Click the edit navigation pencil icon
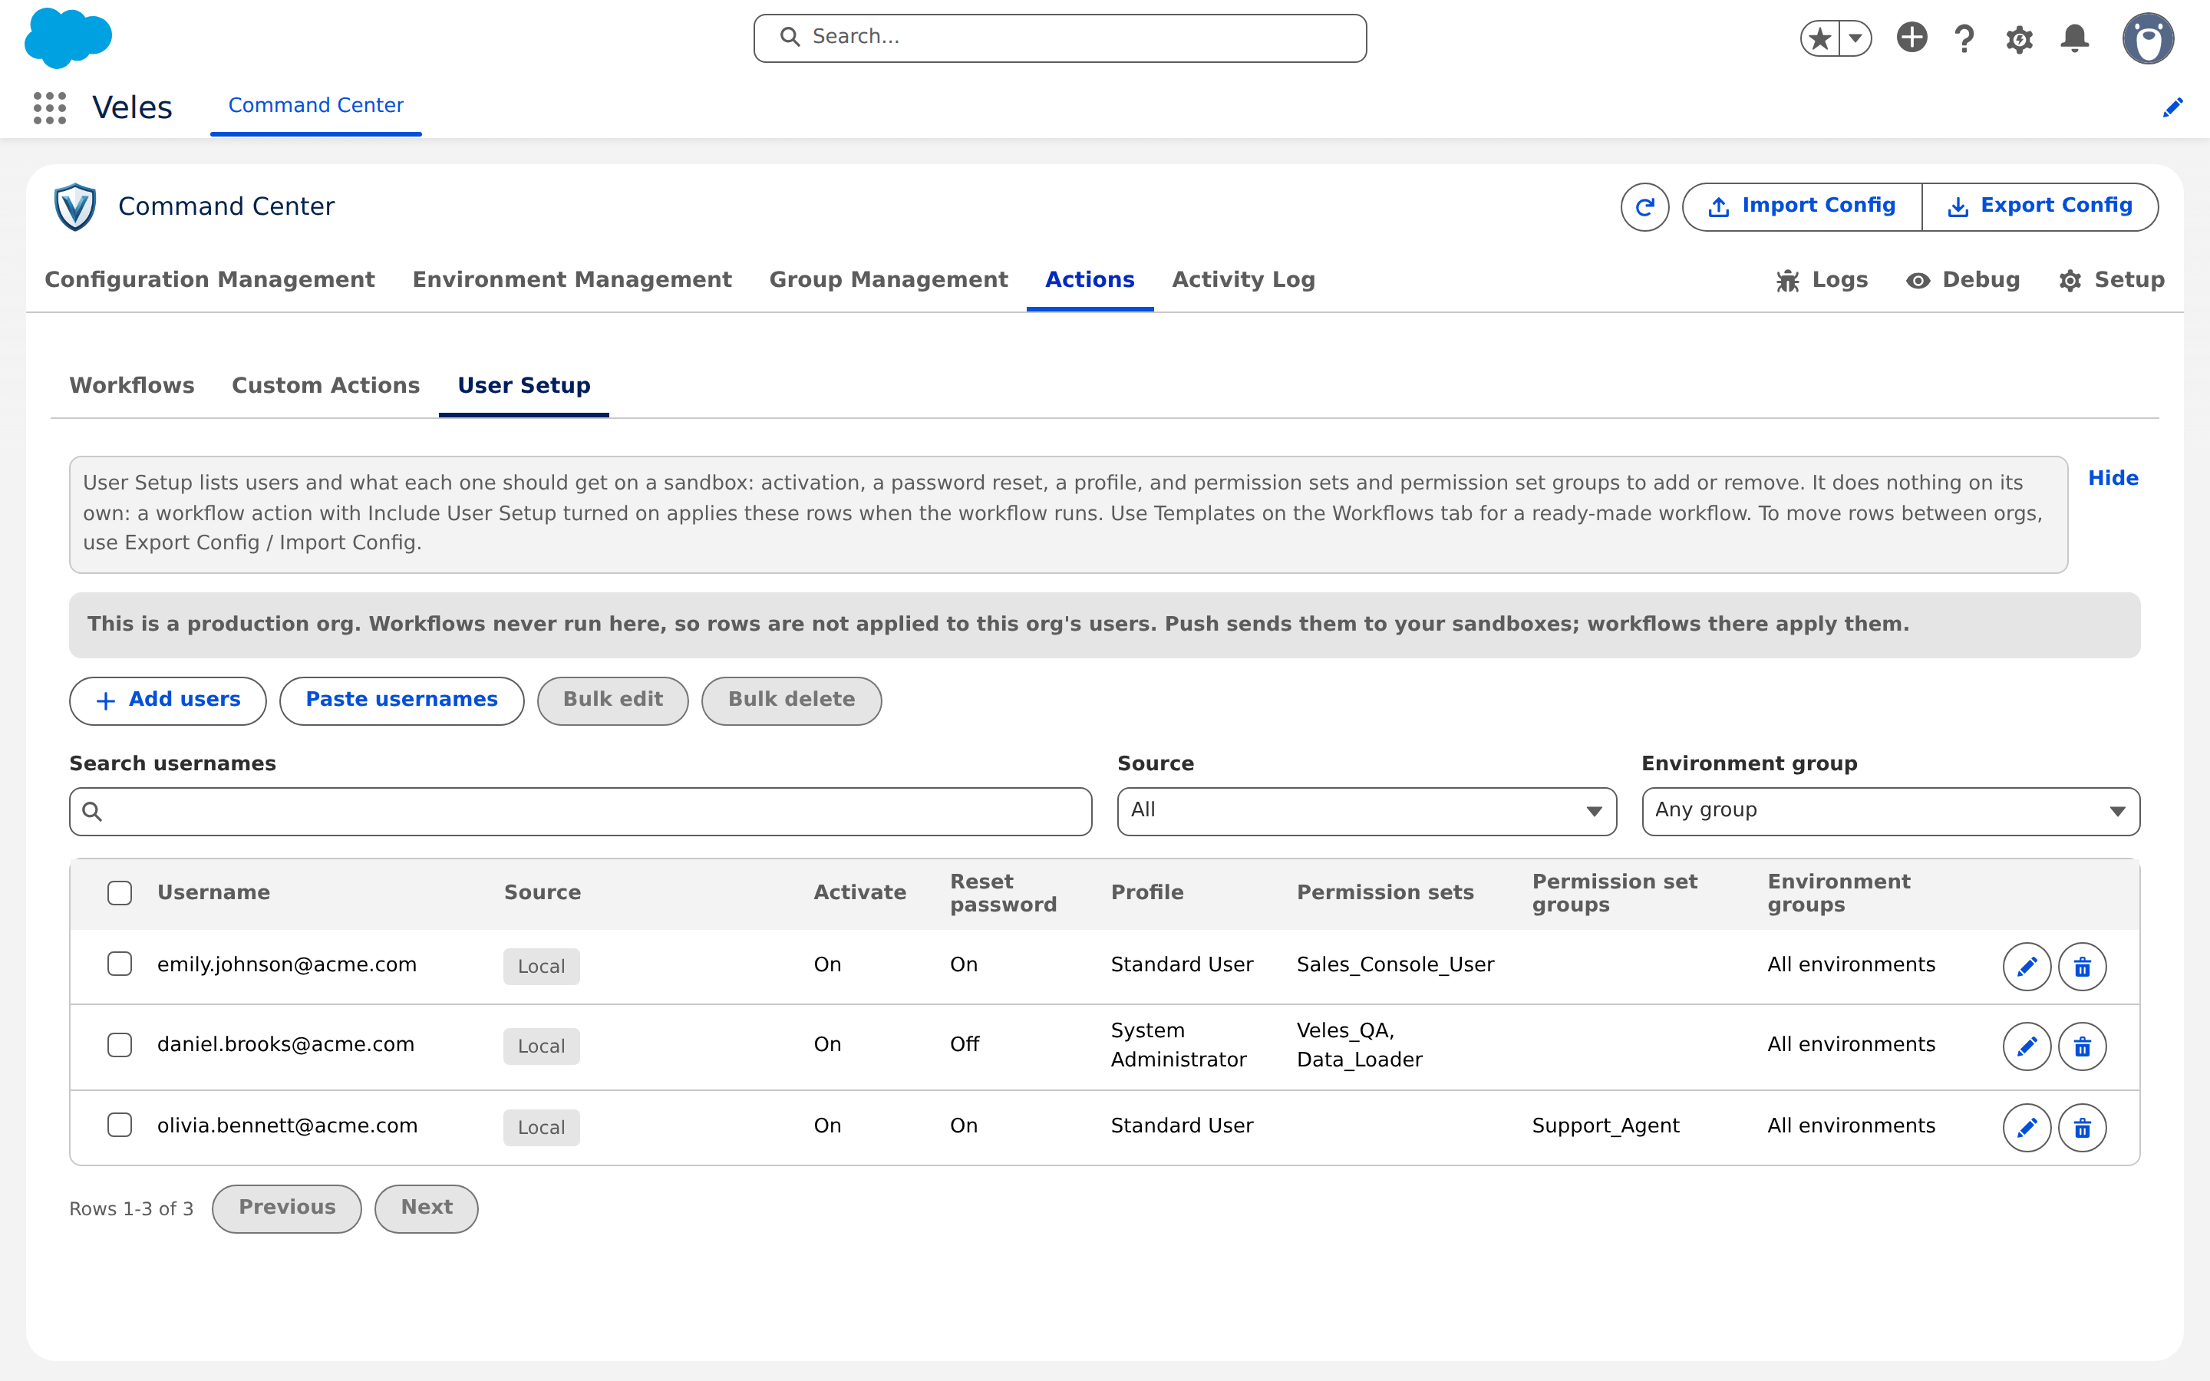Viewport: 2210px width, 1381px height. coord(2172,107)
